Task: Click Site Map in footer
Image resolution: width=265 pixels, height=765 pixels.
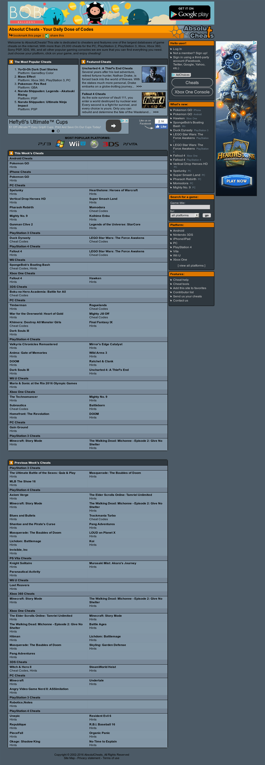Action: tap(69, 758)
